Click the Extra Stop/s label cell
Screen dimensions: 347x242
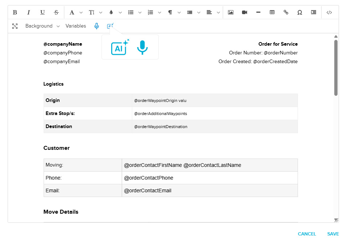click(88, 113)
